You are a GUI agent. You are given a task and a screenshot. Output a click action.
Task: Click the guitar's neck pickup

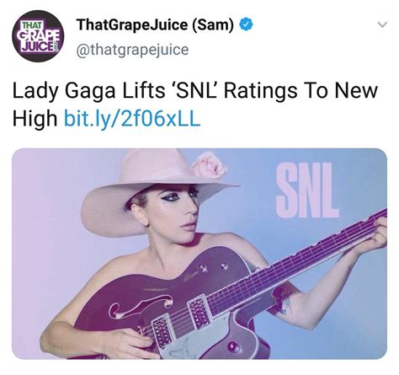[x=199, y=312]
